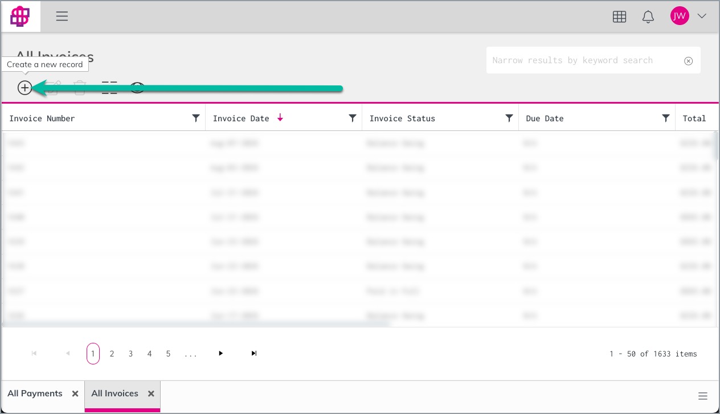720x414 pixels.
Task: Open the tab list menu at bottom right
Action: [x=703, y=396]
